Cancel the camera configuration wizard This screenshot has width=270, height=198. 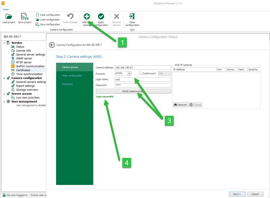[x=255, y=194]
